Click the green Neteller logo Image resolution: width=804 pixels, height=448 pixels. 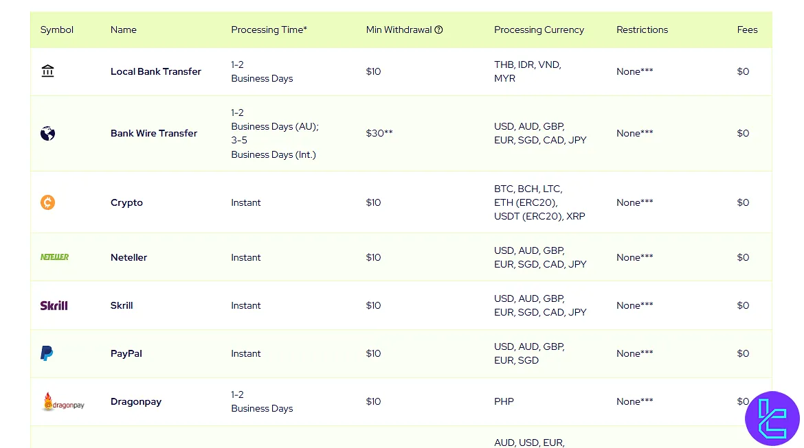click(54, 257)
